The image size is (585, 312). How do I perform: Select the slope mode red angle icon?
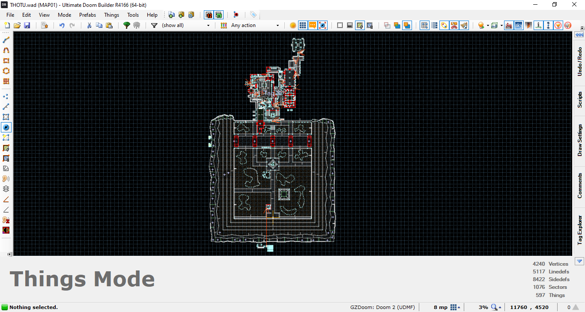[6, 199]
